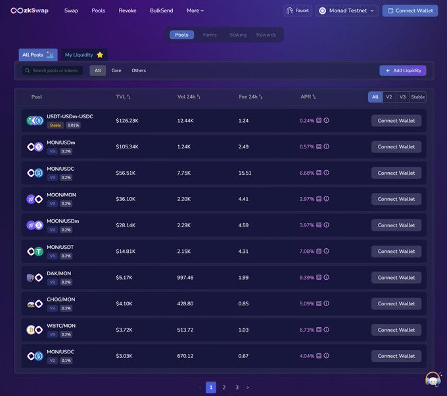This screenshot has height=396, width=447.
Task: Filter the table to V2 pools
Action: point(389,97)
